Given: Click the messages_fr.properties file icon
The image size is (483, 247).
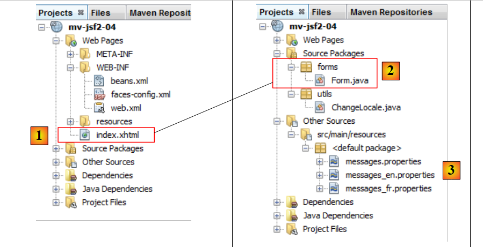Looking at the screenshot, I should click(x=334, y=188).
